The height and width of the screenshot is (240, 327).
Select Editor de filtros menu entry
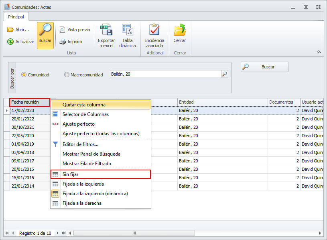80,144
